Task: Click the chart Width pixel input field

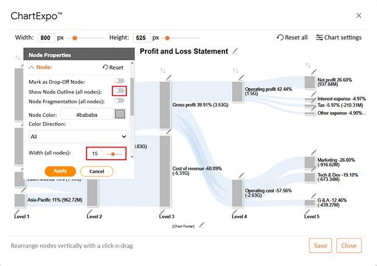Action: (46, 38)
